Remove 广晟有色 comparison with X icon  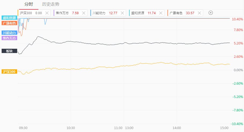199,13
